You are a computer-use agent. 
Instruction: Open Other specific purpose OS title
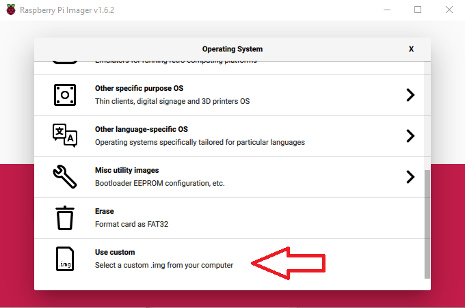tap(139, 88)
